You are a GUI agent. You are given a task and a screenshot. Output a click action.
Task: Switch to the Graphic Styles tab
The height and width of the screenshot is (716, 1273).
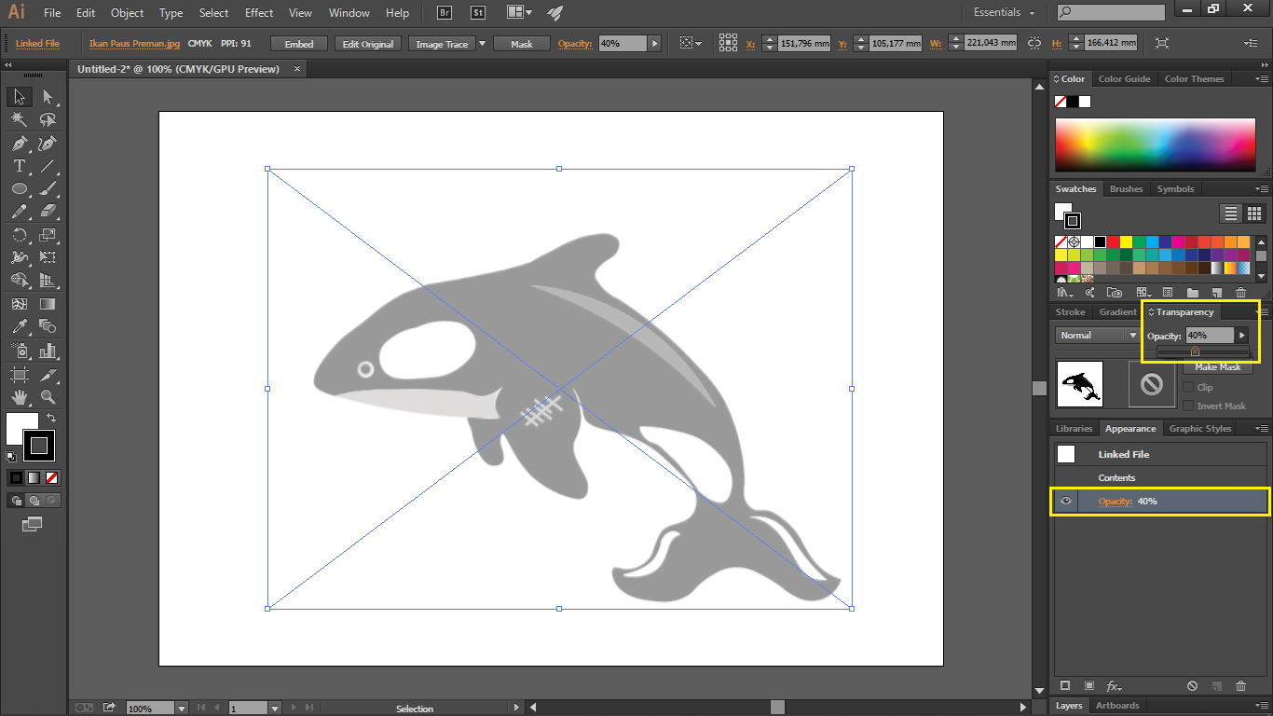click(x=1200, y=429)
